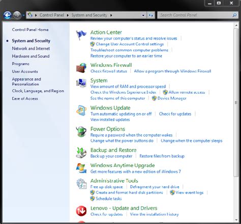Go to Control Panel Home
Image resolution: width=241 pixels, height=224 pixels.
point(30,29)
